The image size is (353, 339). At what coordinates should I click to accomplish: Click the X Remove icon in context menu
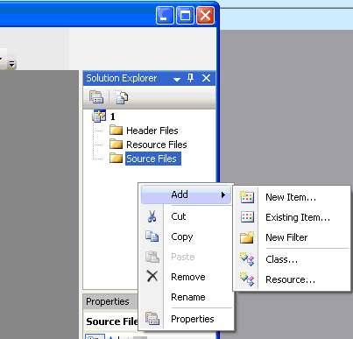pyautogui.click(x=152, y=276)
